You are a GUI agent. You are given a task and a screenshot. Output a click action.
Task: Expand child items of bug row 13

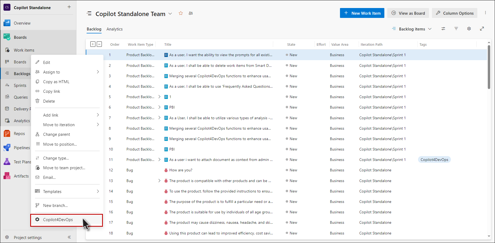[159, 181]
